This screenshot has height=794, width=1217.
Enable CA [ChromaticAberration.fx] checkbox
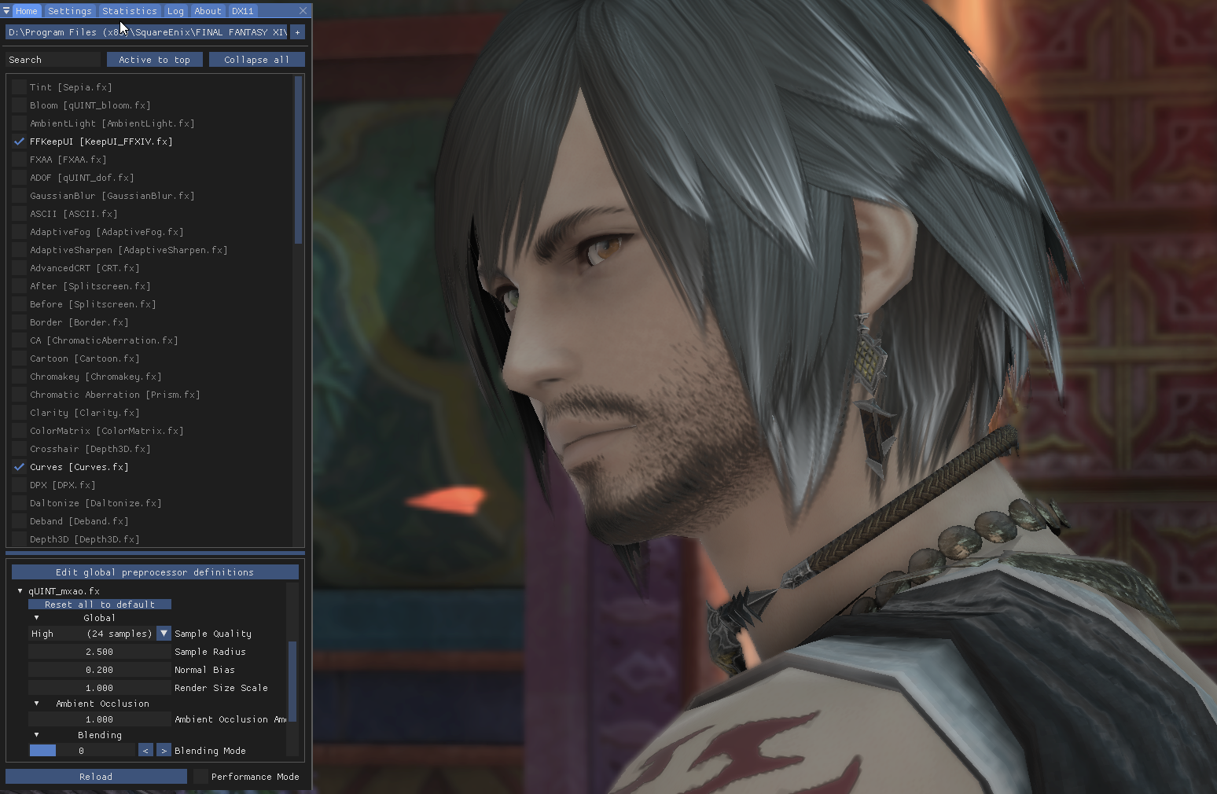tap(19, 340)
